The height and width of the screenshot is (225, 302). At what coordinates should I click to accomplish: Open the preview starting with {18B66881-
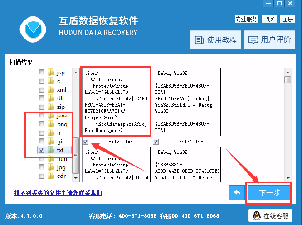(x=187, y=165)
